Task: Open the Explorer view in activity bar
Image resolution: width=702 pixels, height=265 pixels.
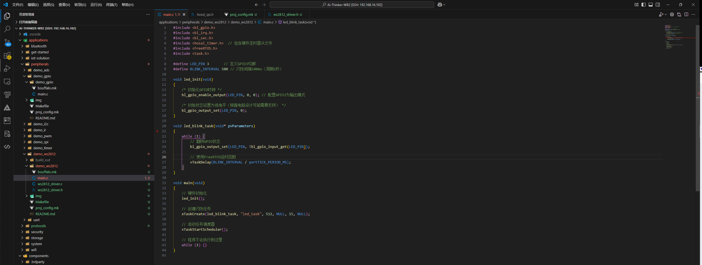Action: pyautogui.click(x=7, y=16)
